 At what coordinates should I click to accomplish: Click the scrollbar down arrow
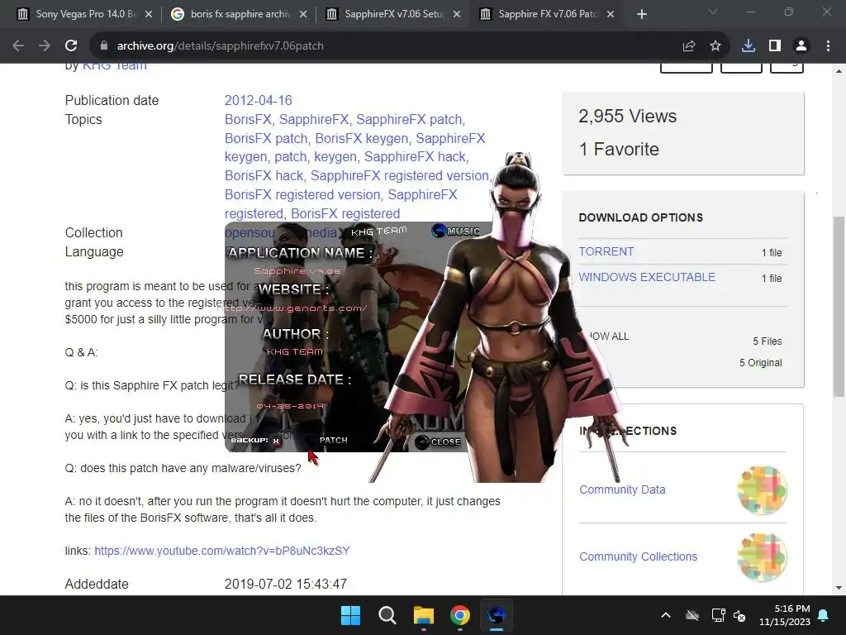[839, 588]
